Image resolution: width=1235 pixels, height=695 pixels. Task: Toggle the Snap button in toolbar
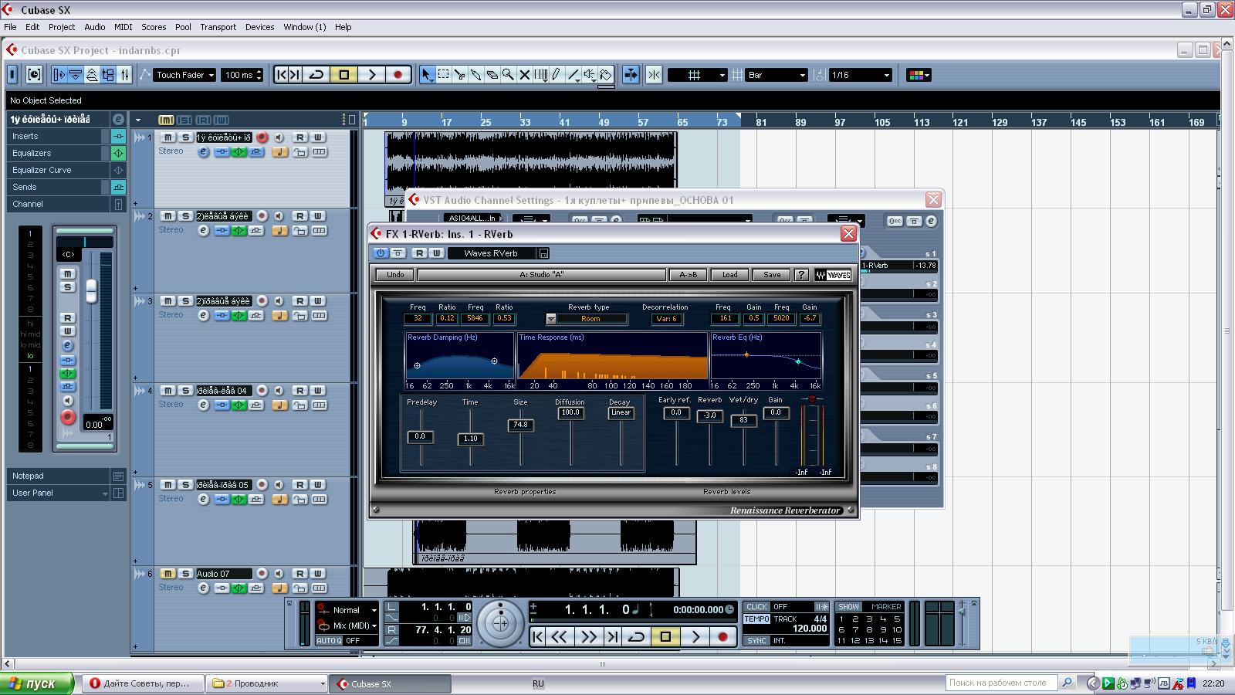pyautogui.click(x=654, y=75)
